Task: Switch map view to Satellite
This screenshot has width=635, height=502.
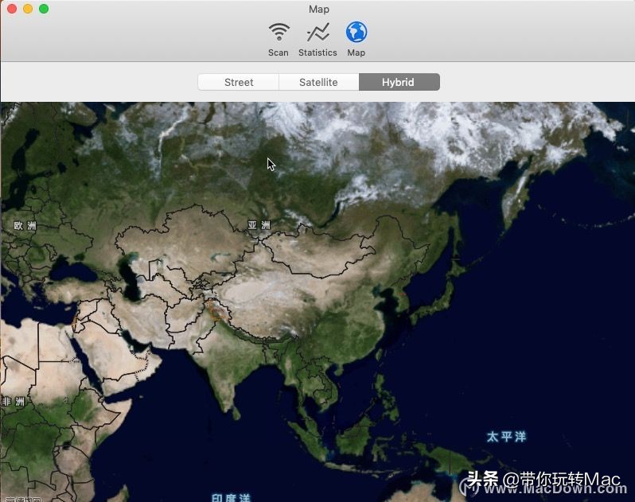Action: (318, 82)
